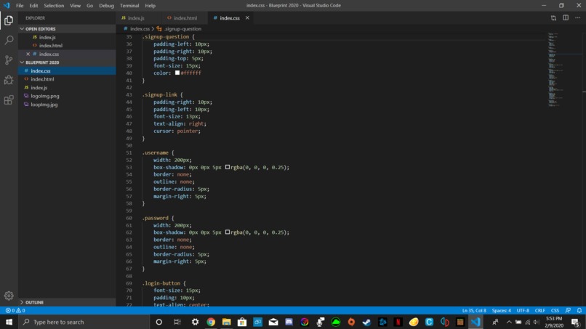Open the notifications bell in status bar
The width and height of the screenshot is (586, 329).
point(579,310)
